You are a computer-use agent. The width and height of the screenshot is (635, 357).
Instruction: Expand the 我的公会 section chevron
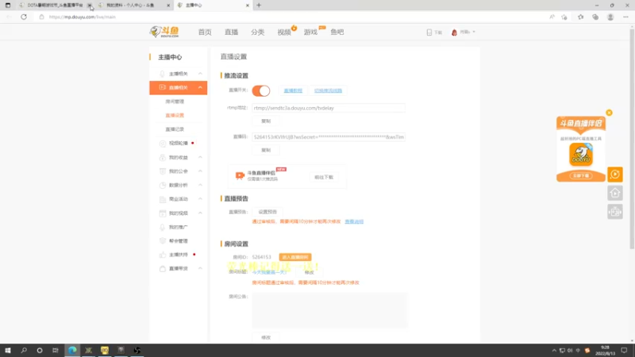(x=200, y=171)
